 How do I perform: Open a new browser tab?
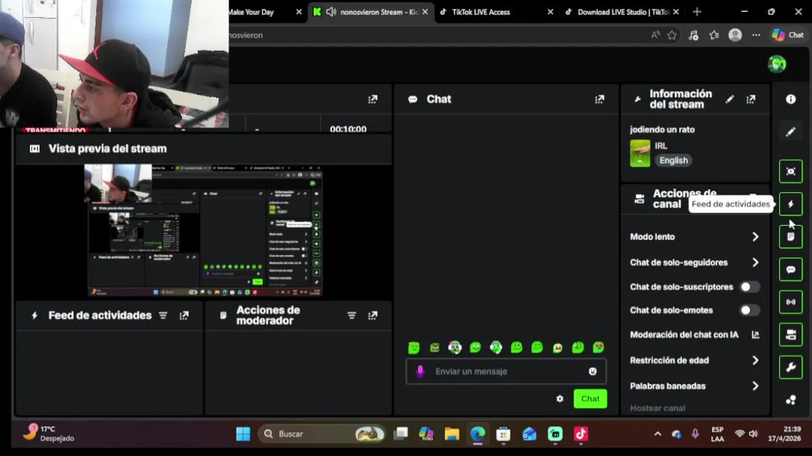tap(697, 12)
